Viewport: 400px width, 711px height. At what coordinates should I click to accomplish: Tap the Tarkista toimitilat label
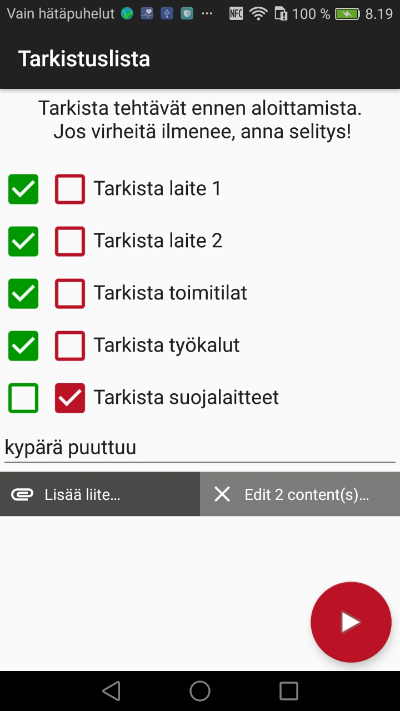tap(170, 293)
